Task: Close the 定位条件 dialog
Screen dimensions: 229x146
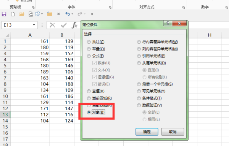Action: click(x=179, y=23)
